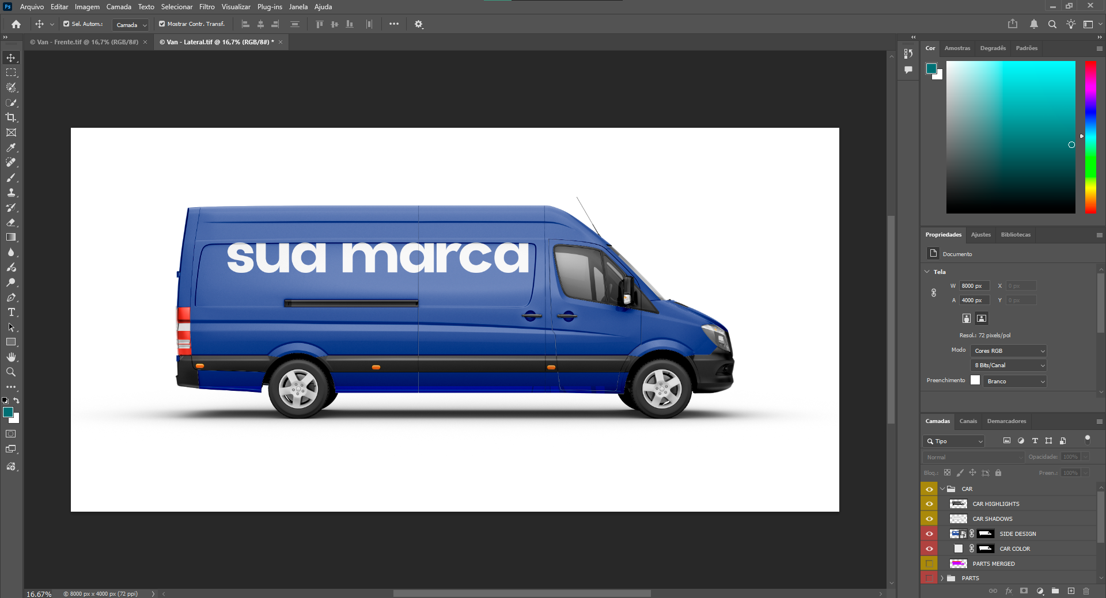Screen dimensions: 1106x598
Task: Expand the PARTS layer group
Action: tap(942, 578)
